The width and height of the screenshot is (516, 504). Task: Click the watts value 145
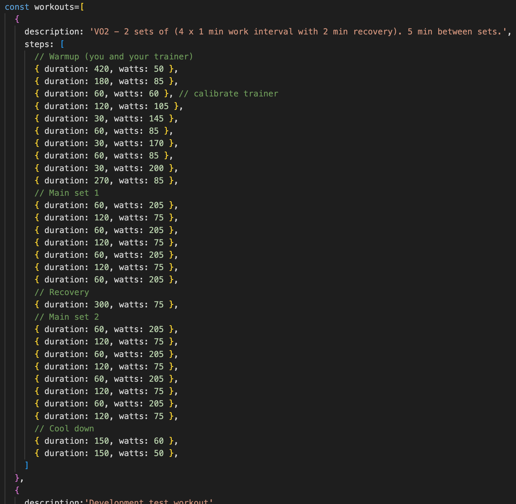[x=156, y=119]
